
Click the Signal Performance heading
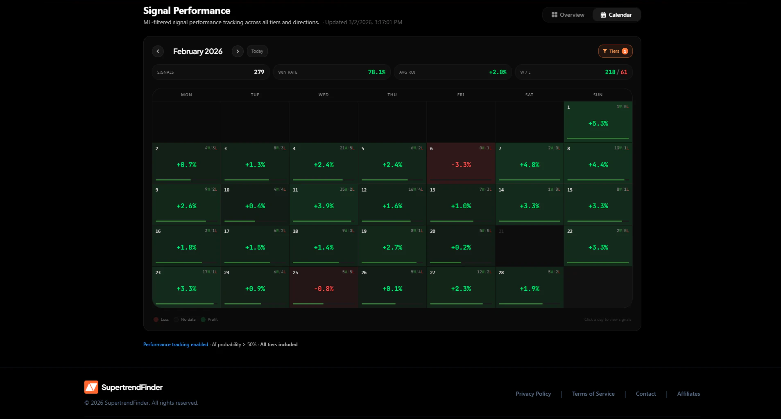[x=187, y=11]
